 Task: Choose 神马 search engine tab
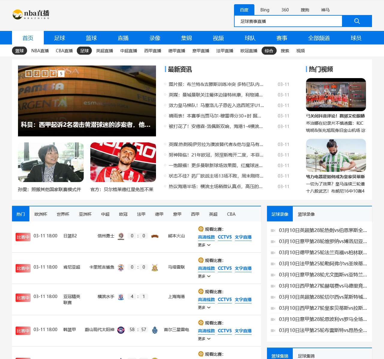pyautogui.click(x=325, y=10)
